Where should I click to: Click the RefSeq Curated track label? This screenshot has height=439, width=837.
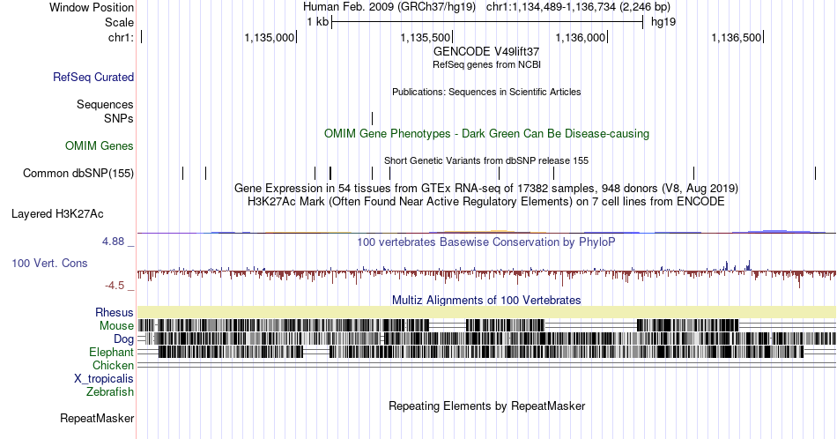[93, 77]
